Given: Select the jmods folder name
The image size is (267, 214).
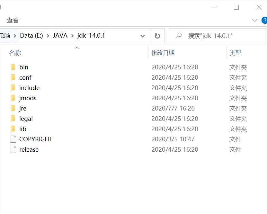Looking at the screenshot, I should (x=28, y=98).
